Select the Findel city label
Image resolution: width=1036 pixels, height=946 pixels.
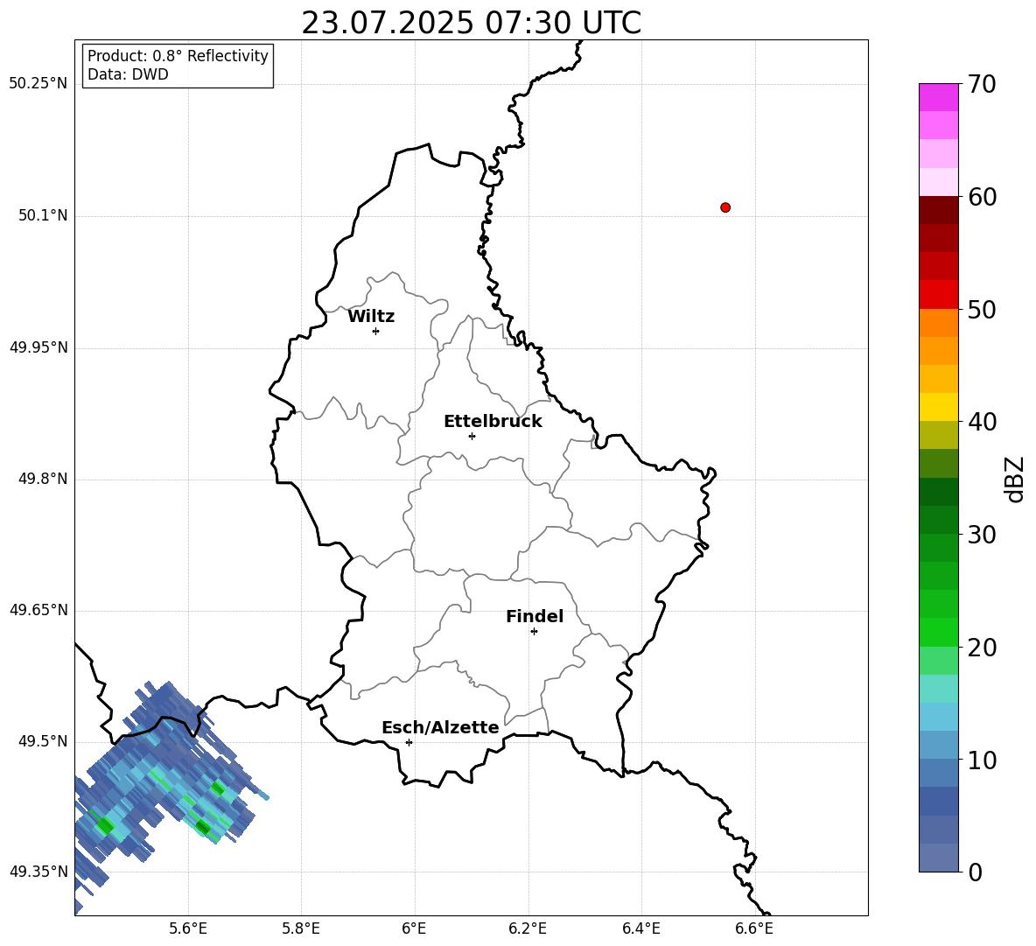tap(535, 616)
